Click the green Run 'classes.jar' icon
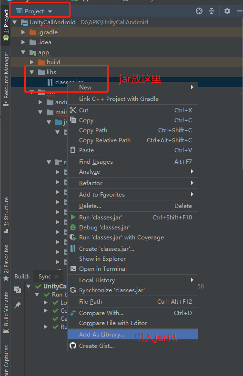The width and height of the screenshot is (243, 376). [73, 217]
